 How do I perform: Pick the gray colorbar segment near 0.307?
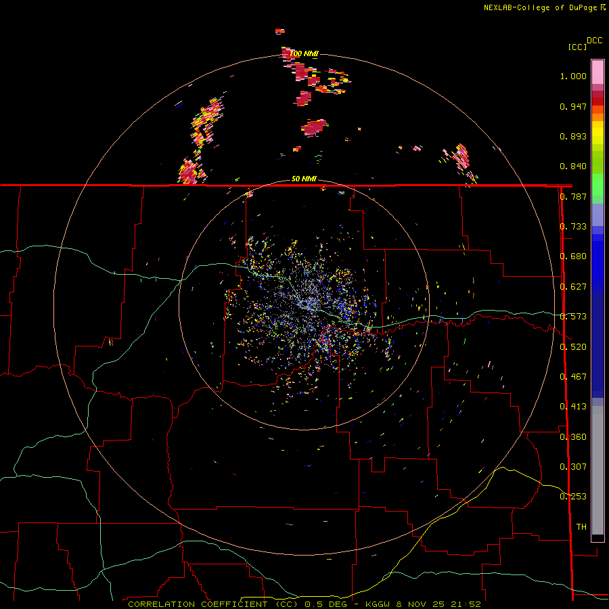(x=597, y=474)
